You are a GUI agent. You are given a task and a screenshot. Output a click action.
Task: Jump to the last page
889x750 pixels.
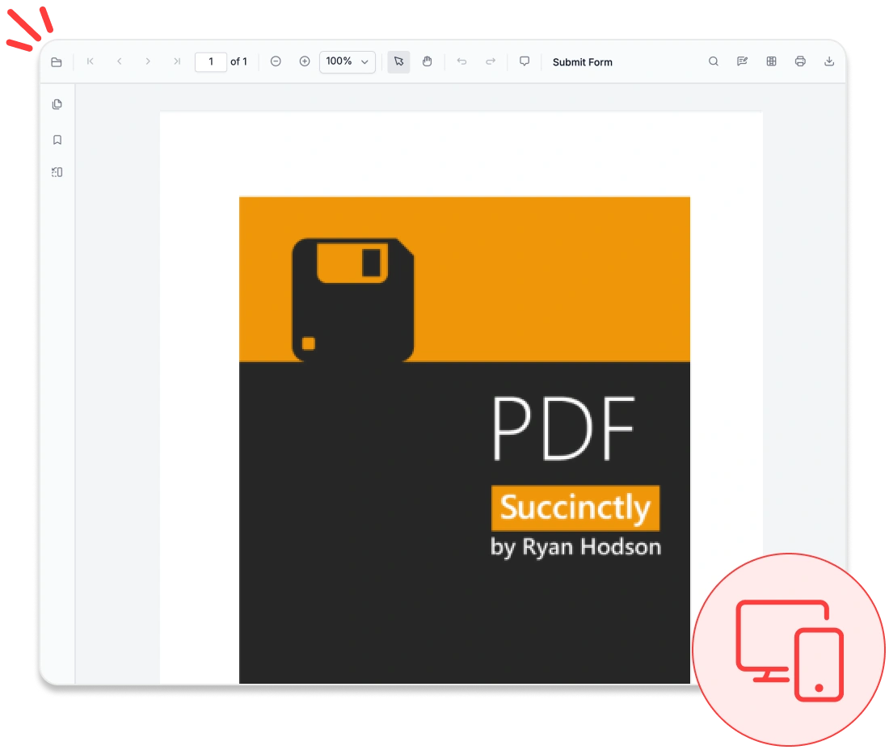[177, 61]
